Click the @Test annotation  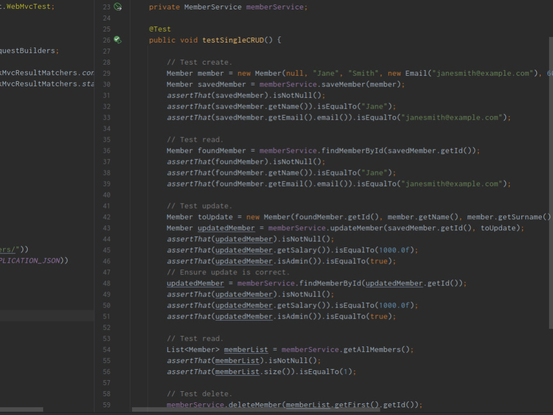[160, 29]
